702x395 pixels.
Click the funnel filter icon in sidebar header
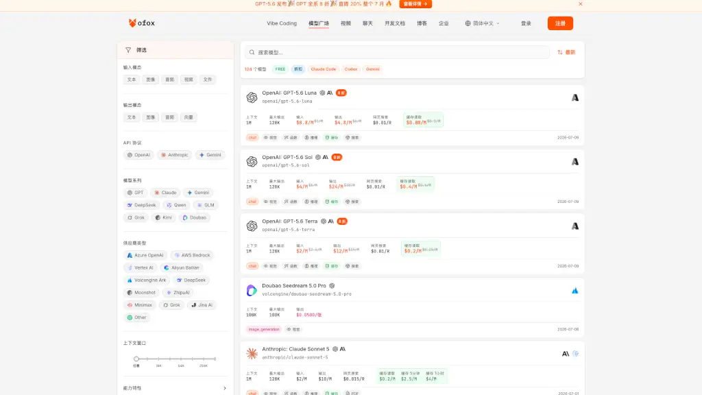pyautogui.click(x=128, y=50)
